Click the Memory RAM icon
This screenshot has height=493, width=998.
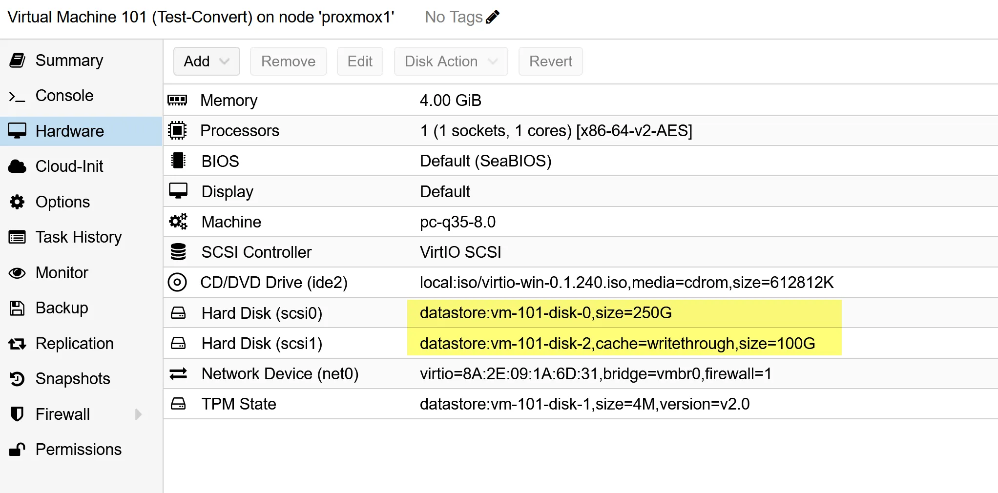click(177, 101)
